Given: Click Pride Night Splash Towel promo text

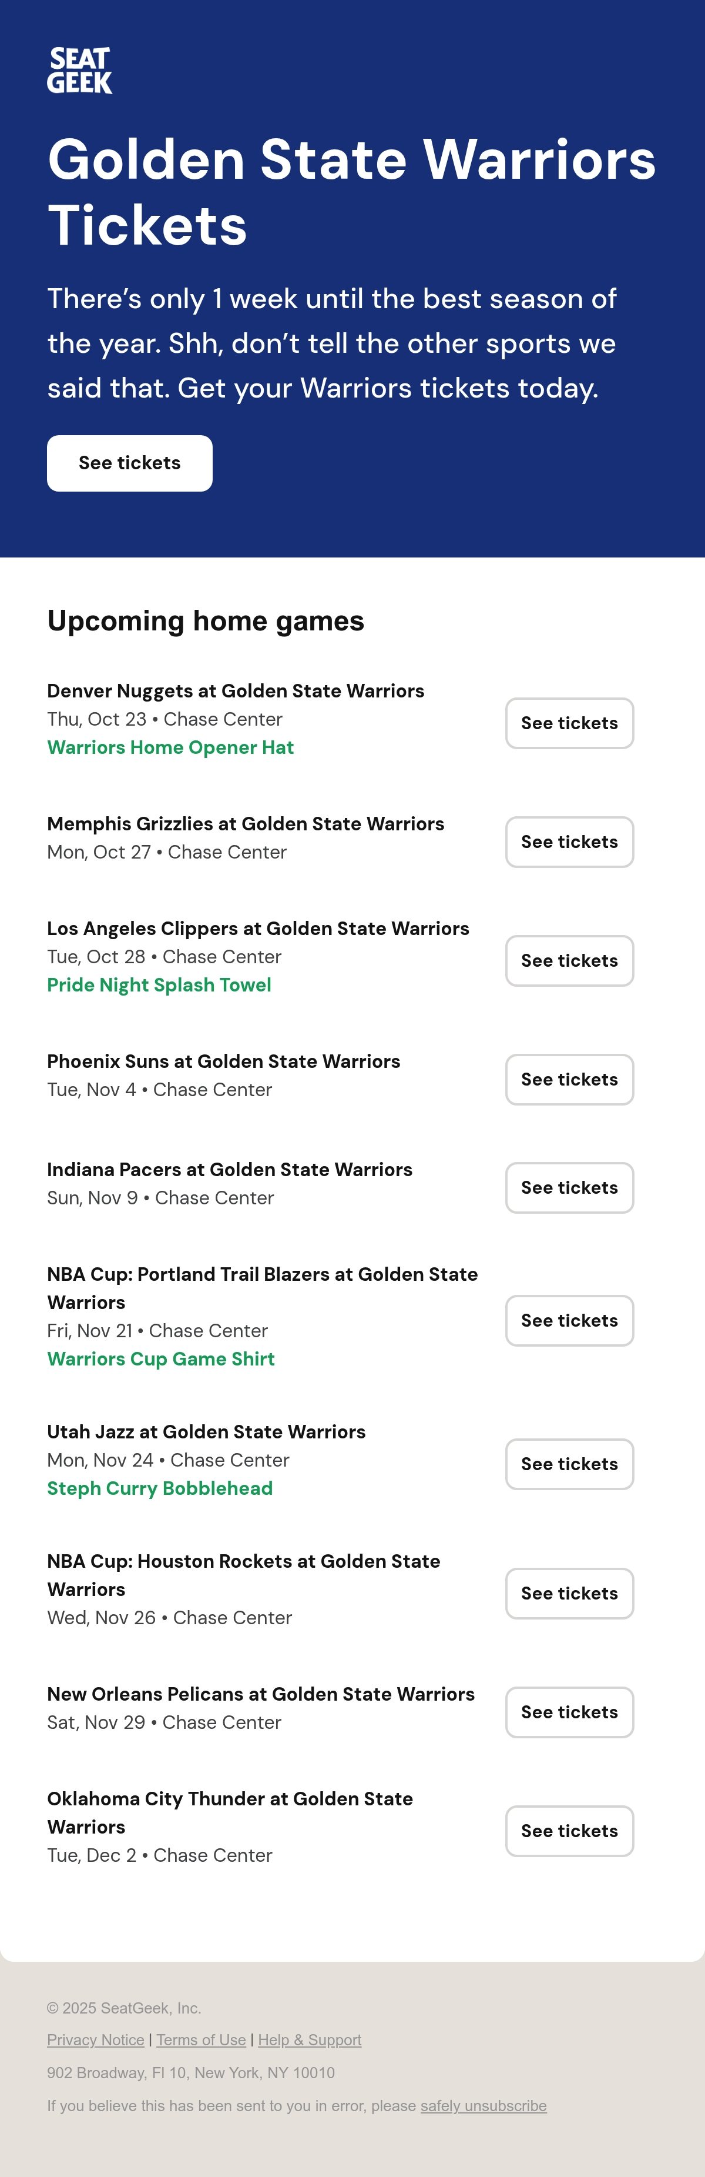Looking at the screenshot, I should [159, 984].
